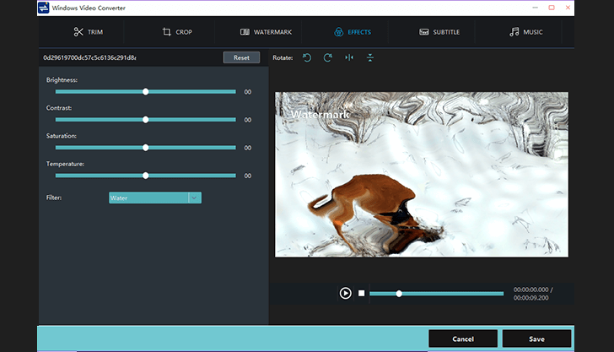
Task: Click the video timeline seek handle
Action: tap(399, 294)
